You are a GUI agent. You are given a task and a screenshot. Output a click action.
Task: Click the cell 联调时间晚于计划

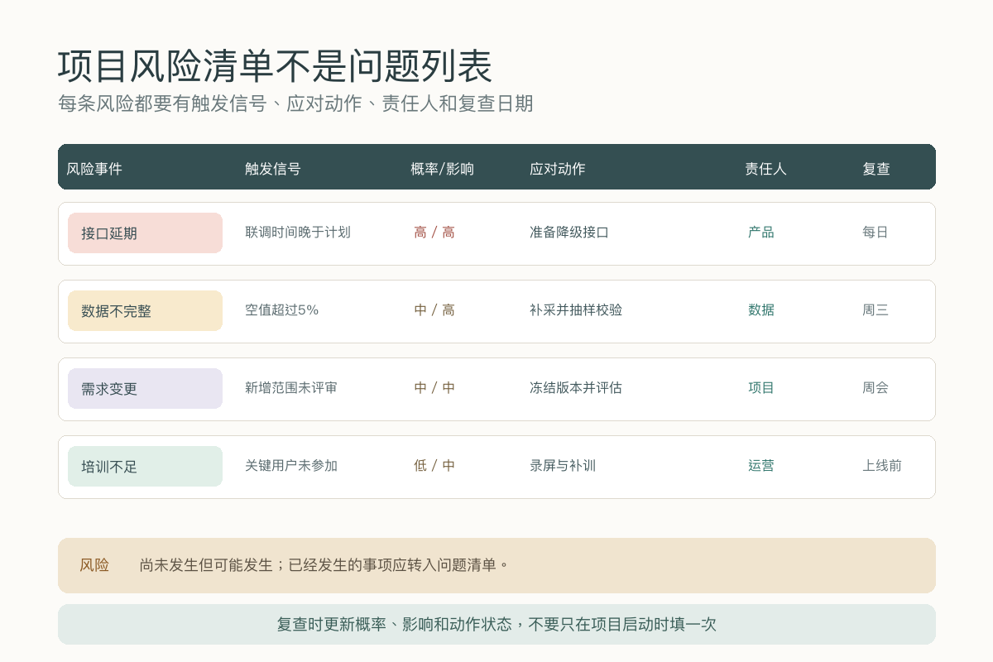[298, 233]
